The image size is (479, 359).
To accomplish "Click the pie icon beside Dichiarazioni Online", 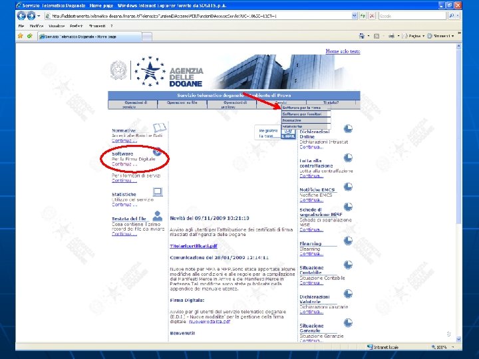I will click(348, 129).
